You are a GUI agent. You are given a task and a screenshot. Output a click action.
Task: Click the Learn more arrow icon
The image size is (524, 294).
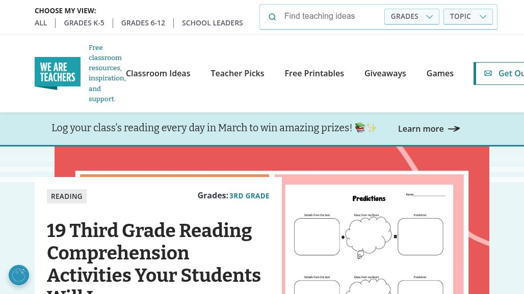click(454, 129)
